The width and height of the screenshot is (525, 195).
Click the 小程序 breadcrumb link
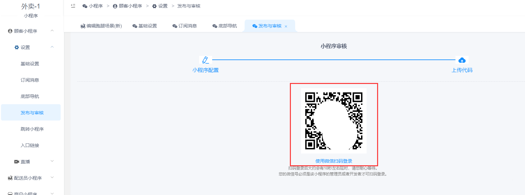(96, 6)
